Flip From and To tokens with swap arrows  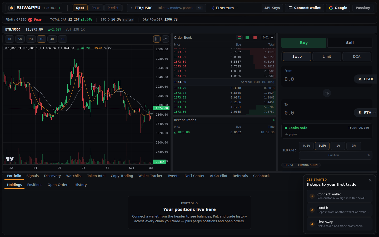click(x=327, y=93)
